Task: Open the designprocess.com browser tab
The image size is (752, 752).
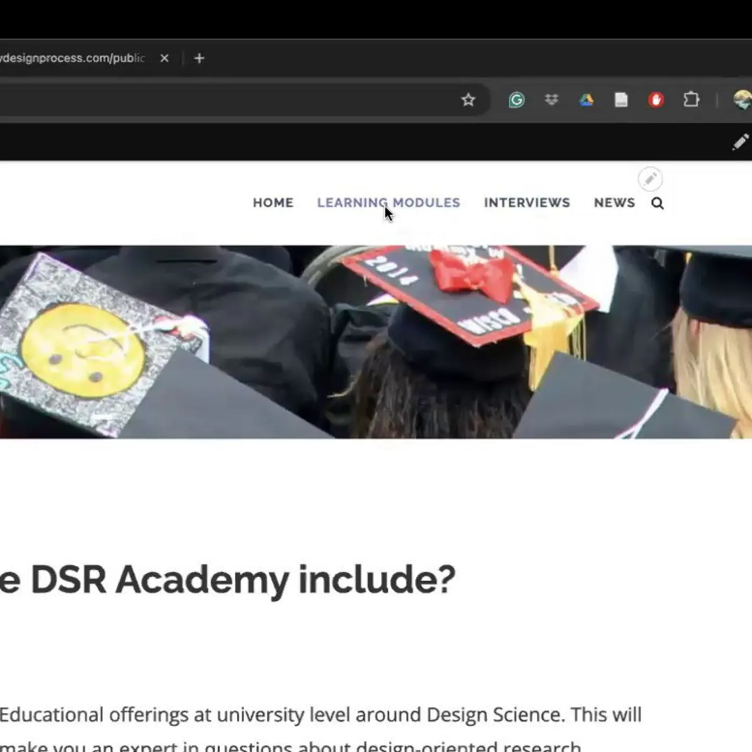Action: point(73,58)
